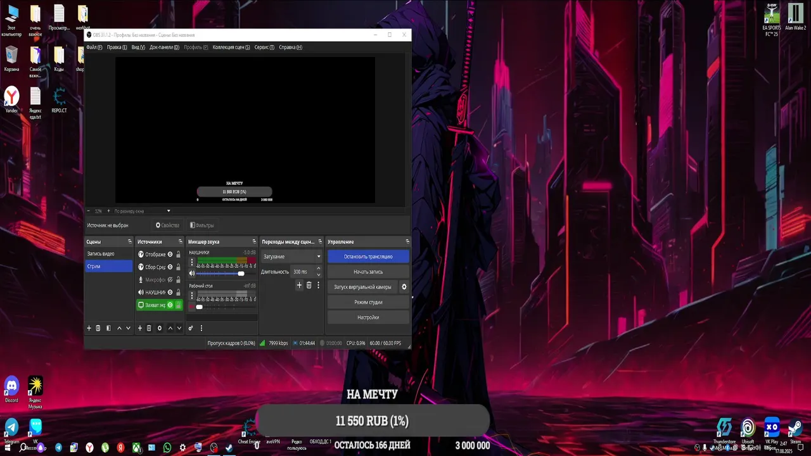Open Рабочий стол channel three-dot options
This screenshot has height=456, width=811.
(x=192, y=295)
